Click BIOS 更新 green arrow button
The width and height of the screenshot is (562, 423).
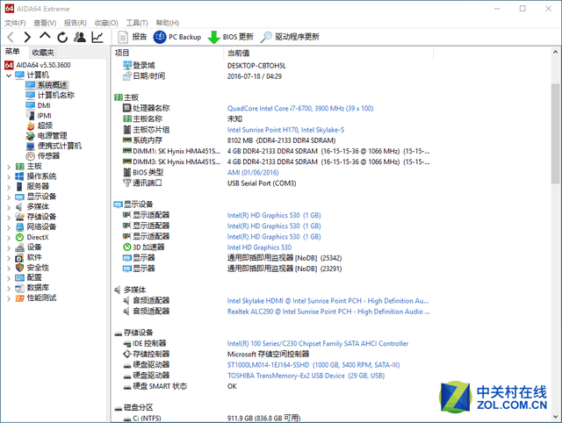click(230, 37)
